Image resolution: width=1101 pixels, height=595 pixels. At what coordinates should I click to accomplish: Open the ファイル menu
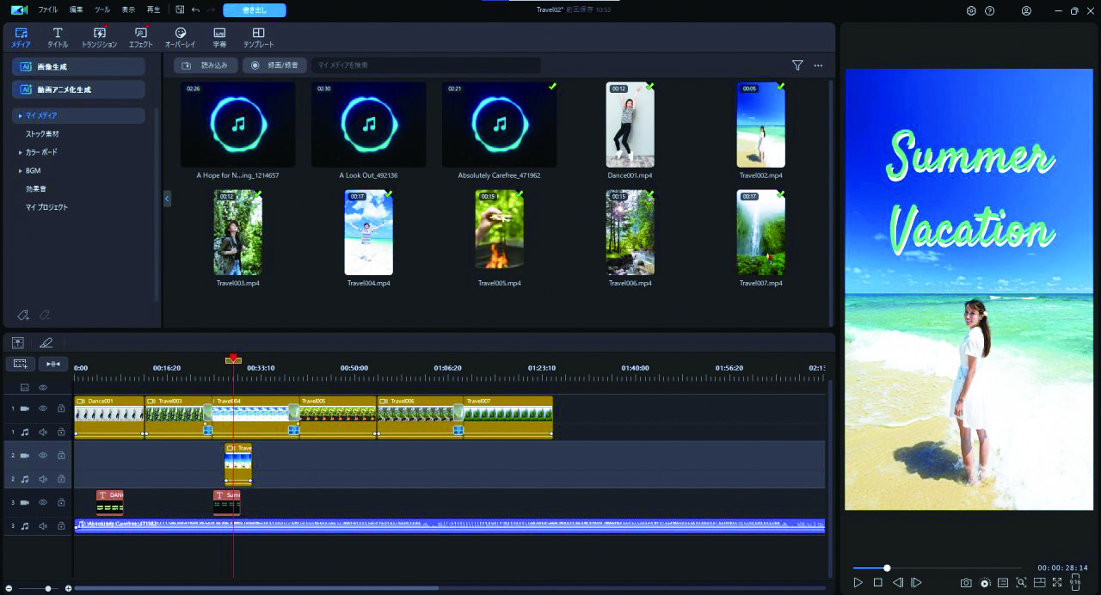pyautogui.click(x=48, y=10)
